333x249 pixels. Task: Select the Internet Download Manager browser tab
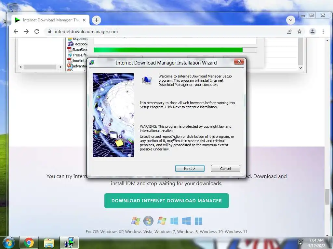click(50, 20)
